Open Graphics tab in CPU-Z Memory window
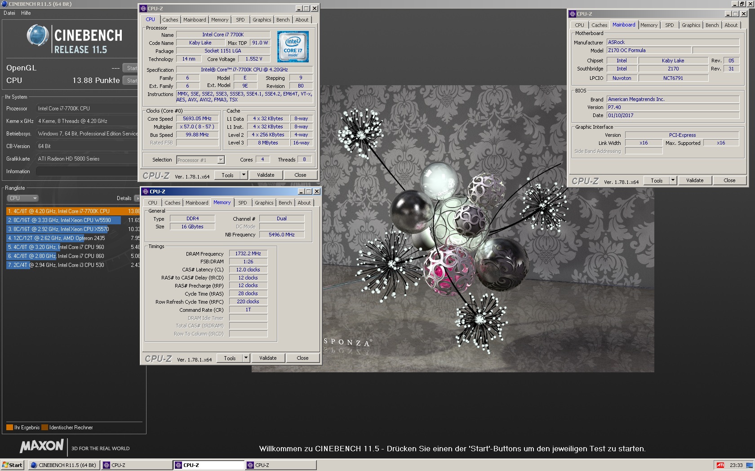 [x=264, y=203]
